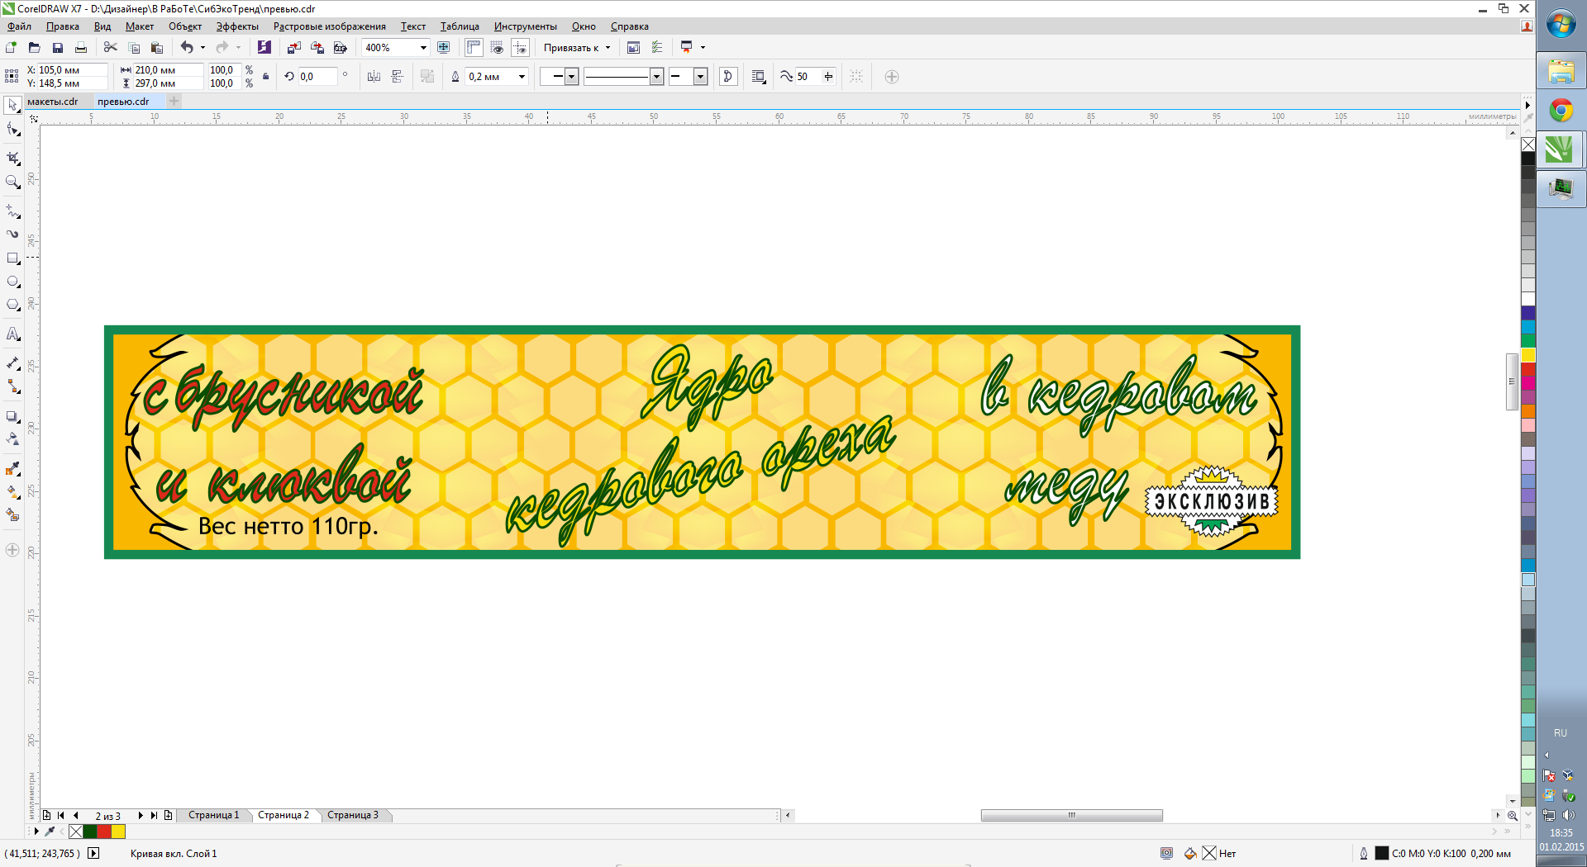The width and height of the screenshot is (1587, 867).
Task: Switch to Страница 3 page tab
Action: coord(353,815)
